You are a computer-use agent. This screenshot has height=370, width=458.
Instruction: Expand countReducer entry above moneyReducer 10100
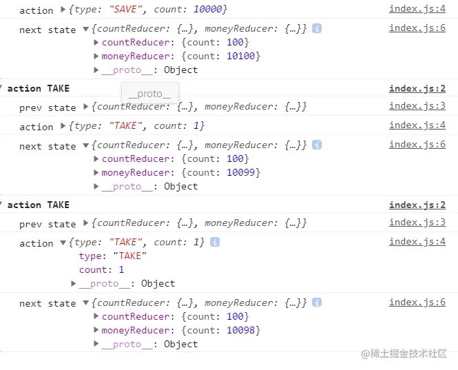coord(96,43)
